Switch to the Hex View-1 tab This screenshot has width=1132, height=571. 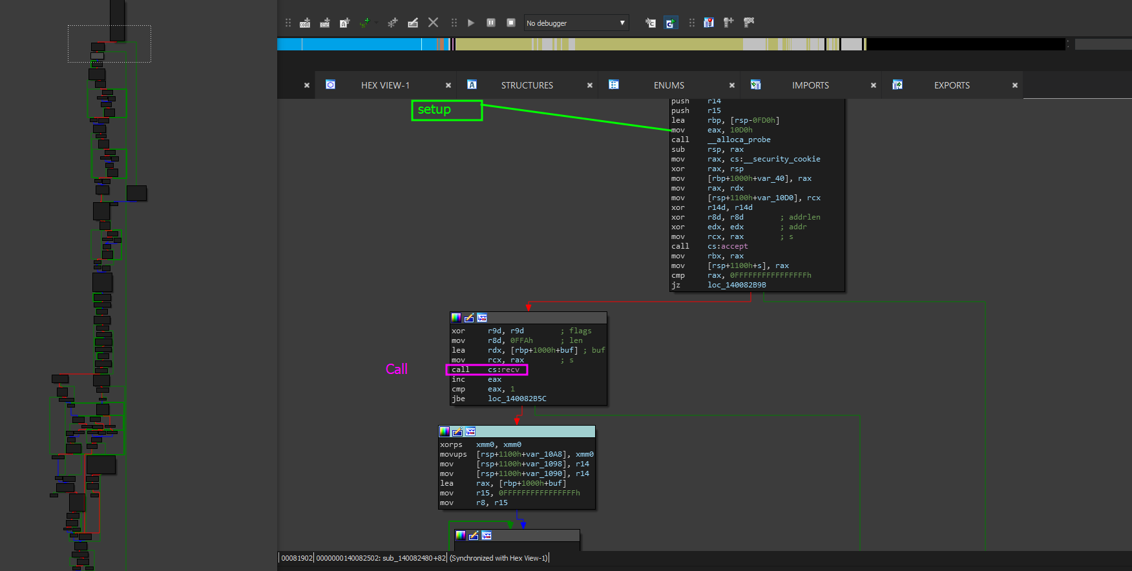click(385, 85)
